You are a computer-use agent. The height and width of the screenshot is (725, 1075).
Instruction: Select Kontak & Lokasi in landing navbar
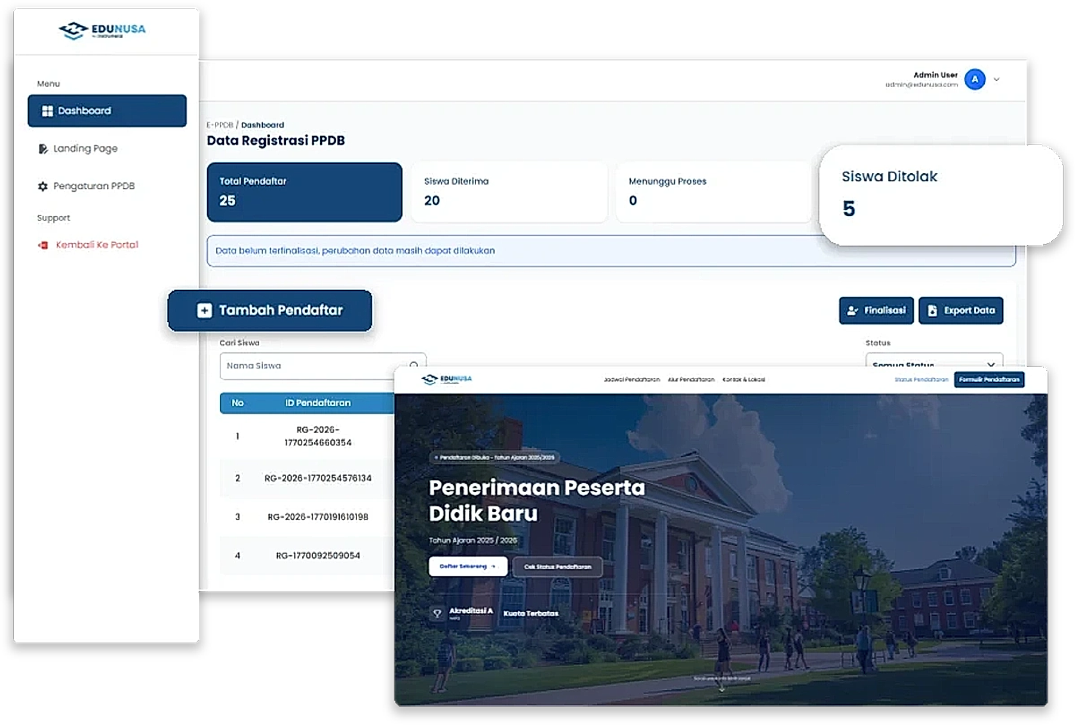pyautogui.click(x=744, y=380)
